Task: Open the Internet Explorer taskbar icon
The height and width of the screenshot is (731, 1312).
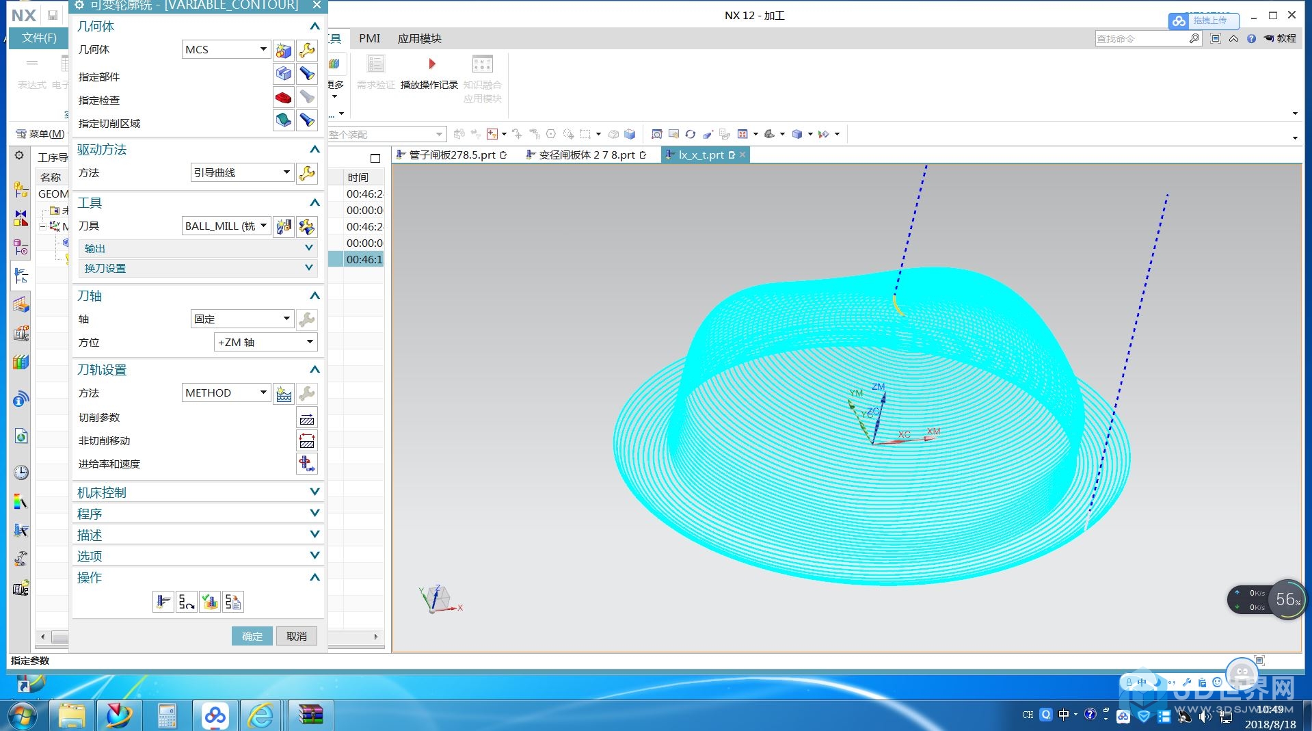Action: pyautogui.click(x=261, y=715)
